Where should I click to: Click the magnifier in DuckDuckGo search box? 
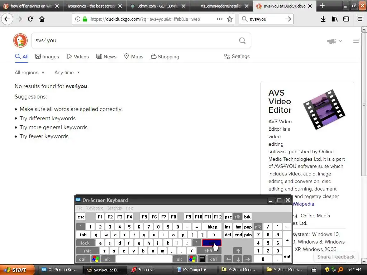[242, 40]
